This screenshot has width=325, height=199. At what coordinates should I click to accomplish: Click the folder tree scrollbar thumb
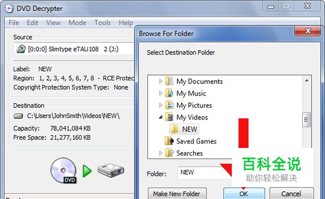(306, 120)
